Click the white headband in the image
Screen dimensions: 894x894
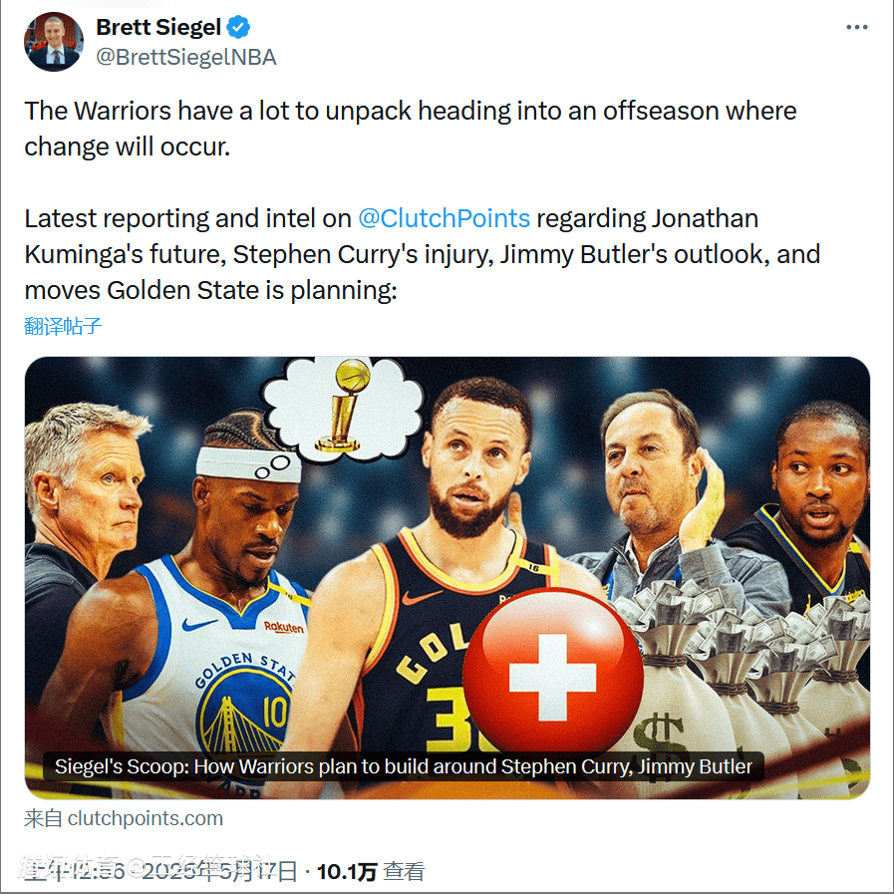248,464
